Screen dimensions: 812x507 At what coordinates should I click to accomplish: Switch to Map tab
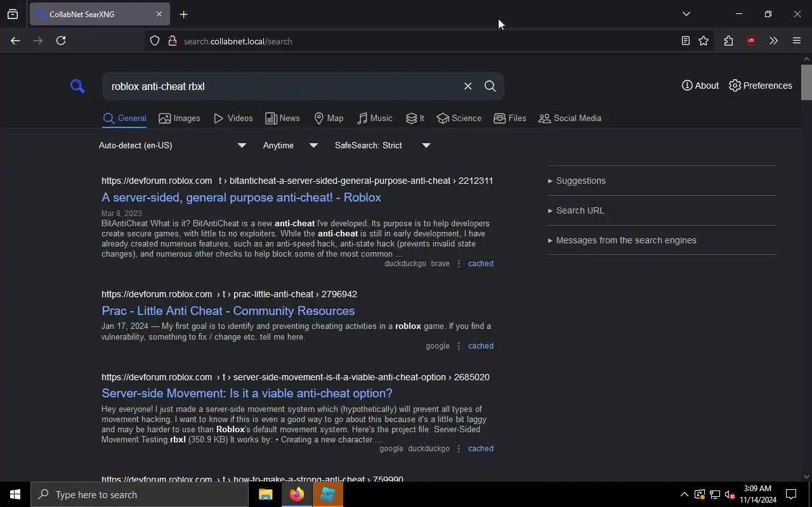point(329,118)
